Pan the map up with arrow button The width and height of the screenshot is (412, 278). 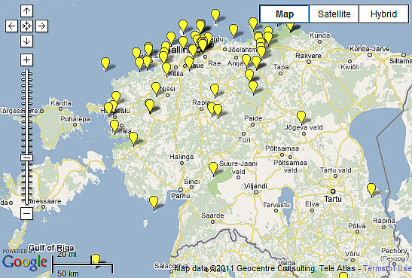pos(26,11)
